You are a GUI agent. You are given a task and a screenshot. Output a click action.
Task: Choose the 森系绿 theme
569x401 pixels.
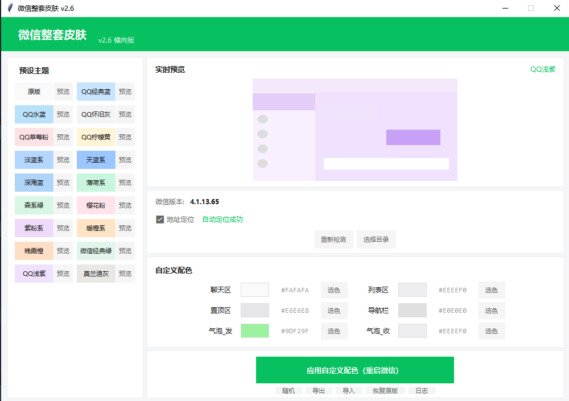pyautogui.click(x=34, y=205)
